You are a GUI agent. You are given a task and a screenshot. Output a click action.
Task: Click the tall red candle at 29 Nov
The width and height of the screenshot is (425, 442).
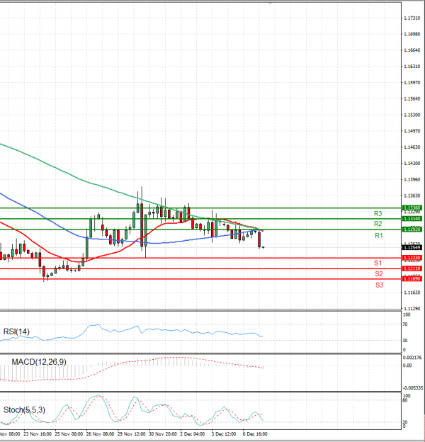(142, 225)
